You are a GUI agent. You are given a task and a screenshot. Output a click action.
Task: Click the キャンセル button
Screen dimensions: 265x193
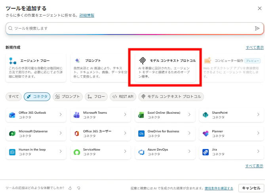pos(251,188)
